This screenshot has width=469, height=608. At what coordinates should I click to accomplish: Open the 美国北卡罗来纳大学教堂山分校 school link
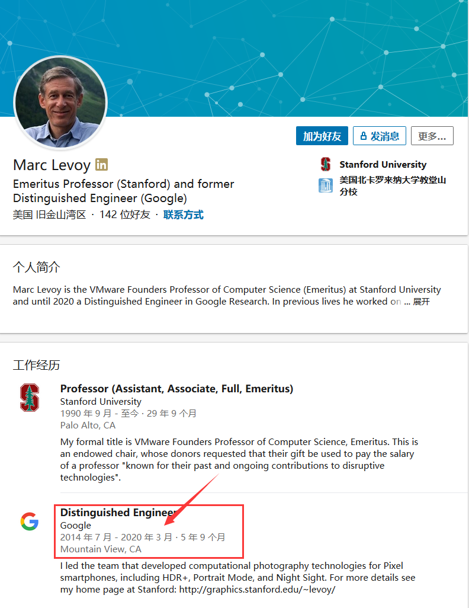[393, 185]
